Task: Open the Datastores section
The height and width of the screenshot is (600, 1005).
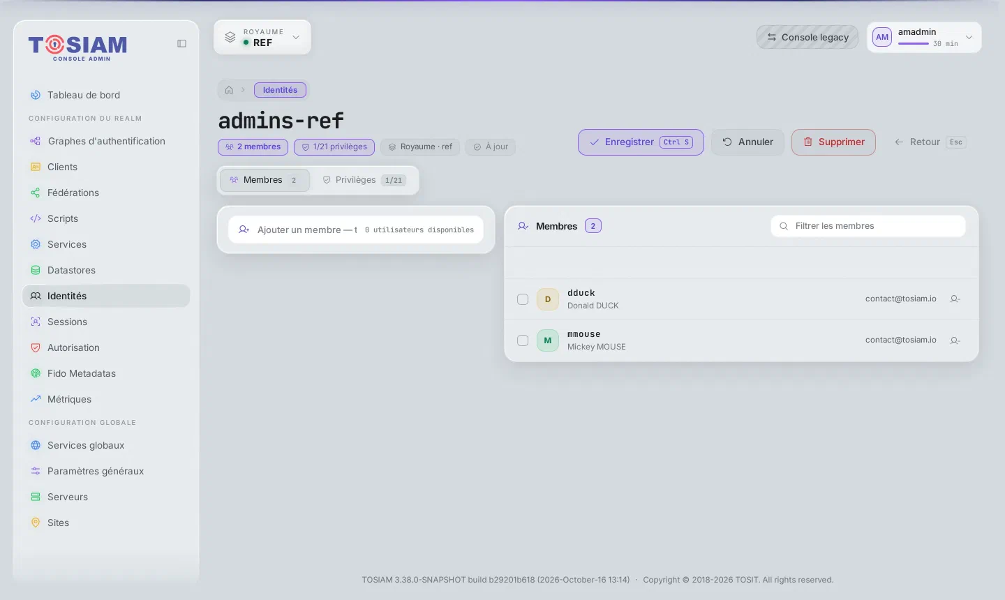Action: click(106, 270)
